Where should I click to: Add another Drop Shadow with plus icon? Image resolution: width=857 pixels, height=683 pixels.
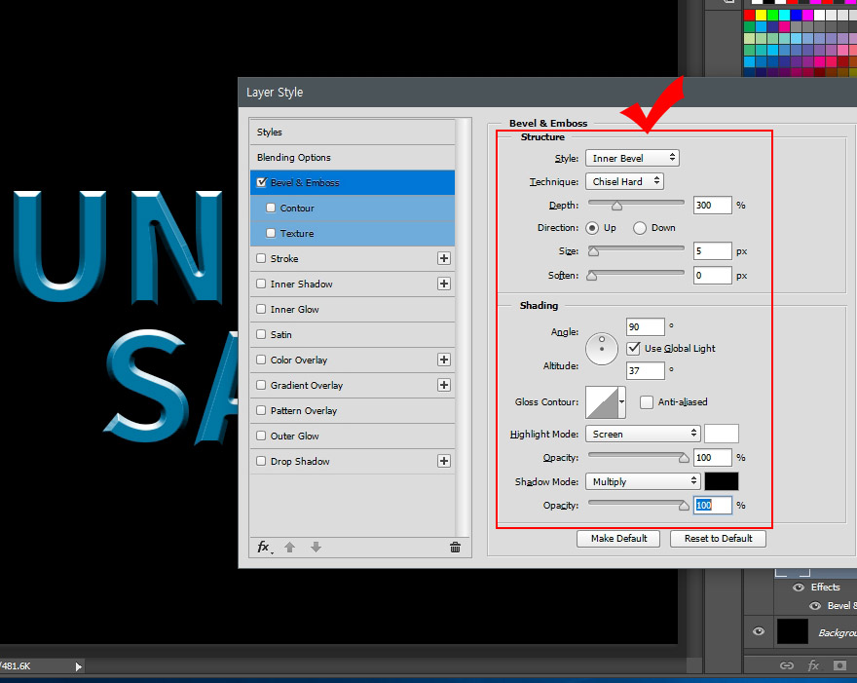coord(444,461)
